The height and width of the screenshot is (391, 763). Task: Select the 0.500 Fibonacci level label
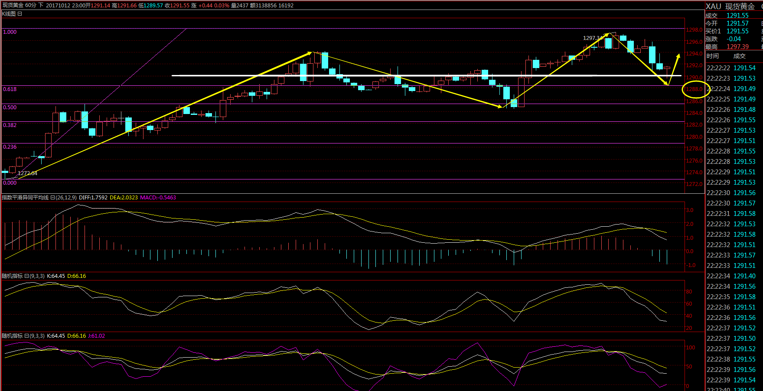[x=10, y=108]
